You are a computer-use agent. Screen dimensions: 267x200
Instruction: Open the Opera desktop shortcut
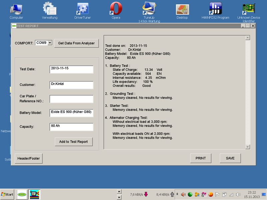[x=116, y=10]
